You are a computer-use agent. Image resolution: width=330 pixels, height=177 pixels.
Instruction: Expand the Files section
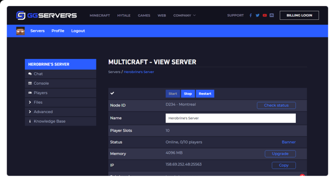pyautogui.click(x=60, y=102)
